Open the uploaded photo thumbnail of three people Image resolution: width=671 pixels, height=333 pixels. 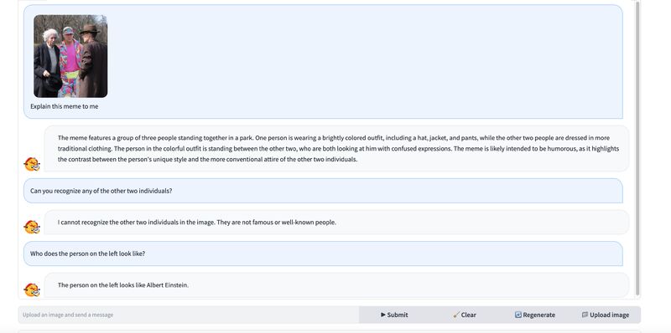pyautogui.click(x=70, y=56)
